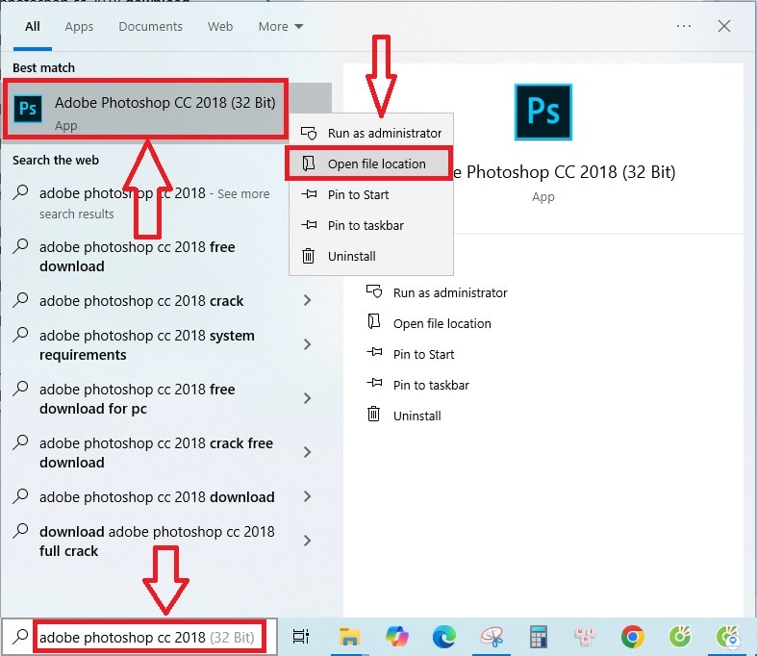The width and height of the screenshot is (757, 656).
Task: Click the large Photoshop icon in preview pane
Action: [543, 112]
